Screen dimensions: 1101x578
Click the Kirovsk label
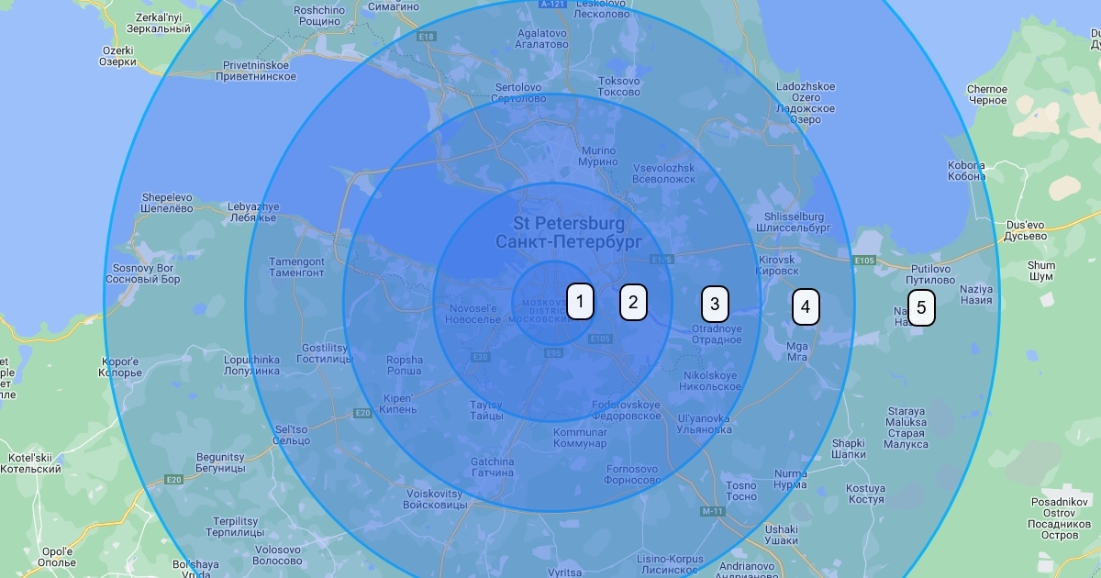[776, 266]
